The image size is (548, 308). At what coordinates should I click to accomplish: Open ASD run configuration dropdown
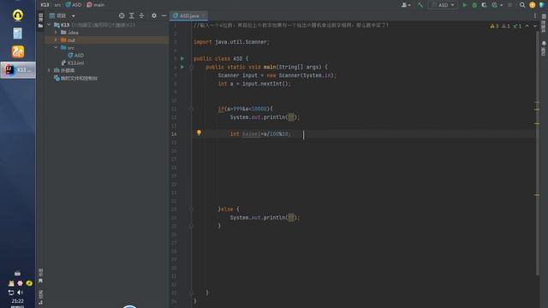(x=443, y=5)
